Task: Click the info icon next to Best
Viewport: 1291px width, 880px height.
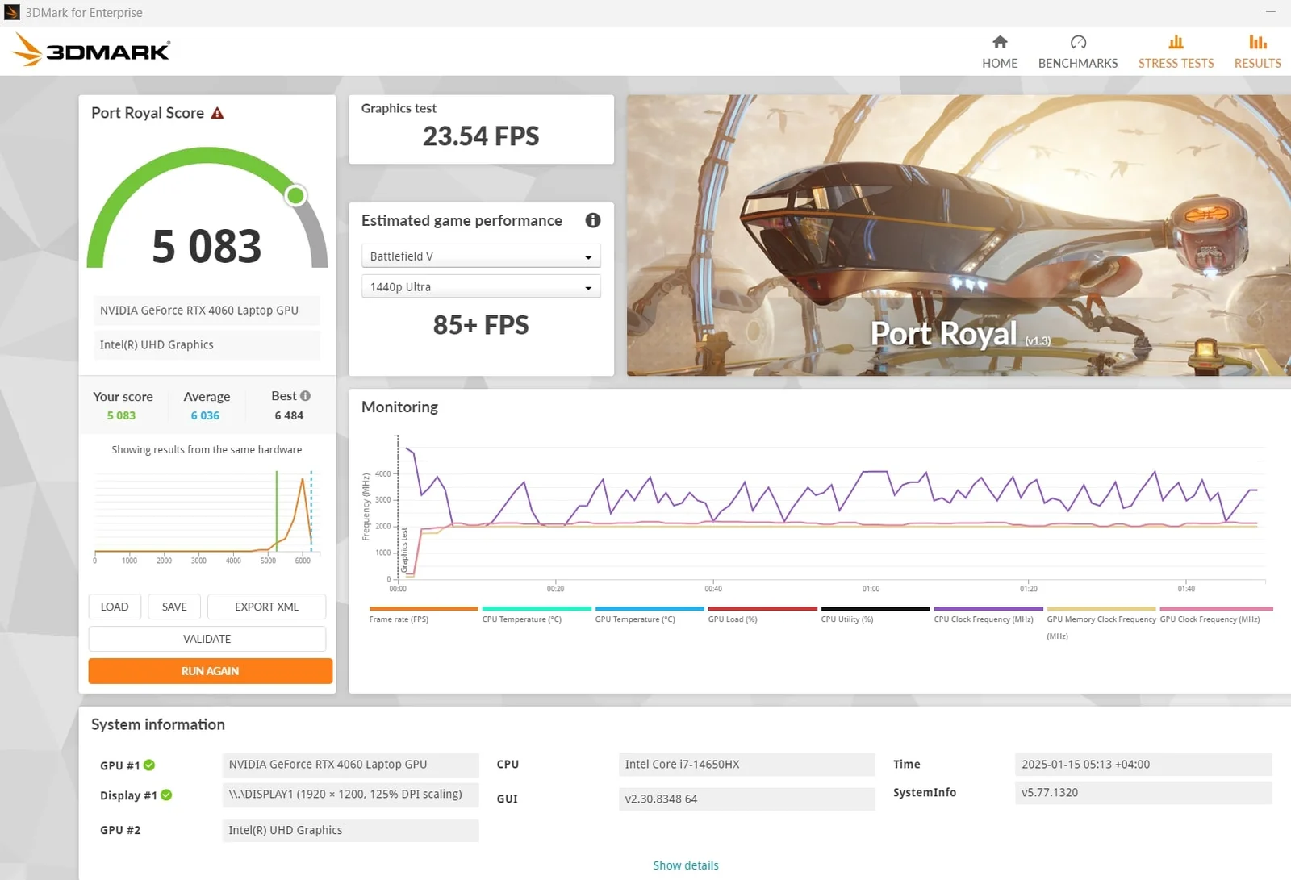Action: (305, 396)
